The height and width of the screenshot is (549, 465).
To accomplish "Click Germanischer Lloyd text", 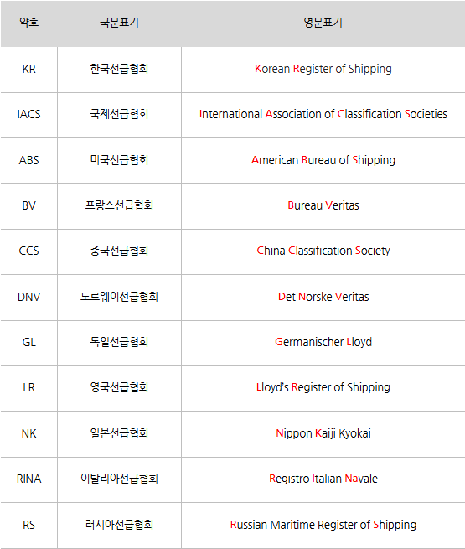I will click(x=323, y=342).
